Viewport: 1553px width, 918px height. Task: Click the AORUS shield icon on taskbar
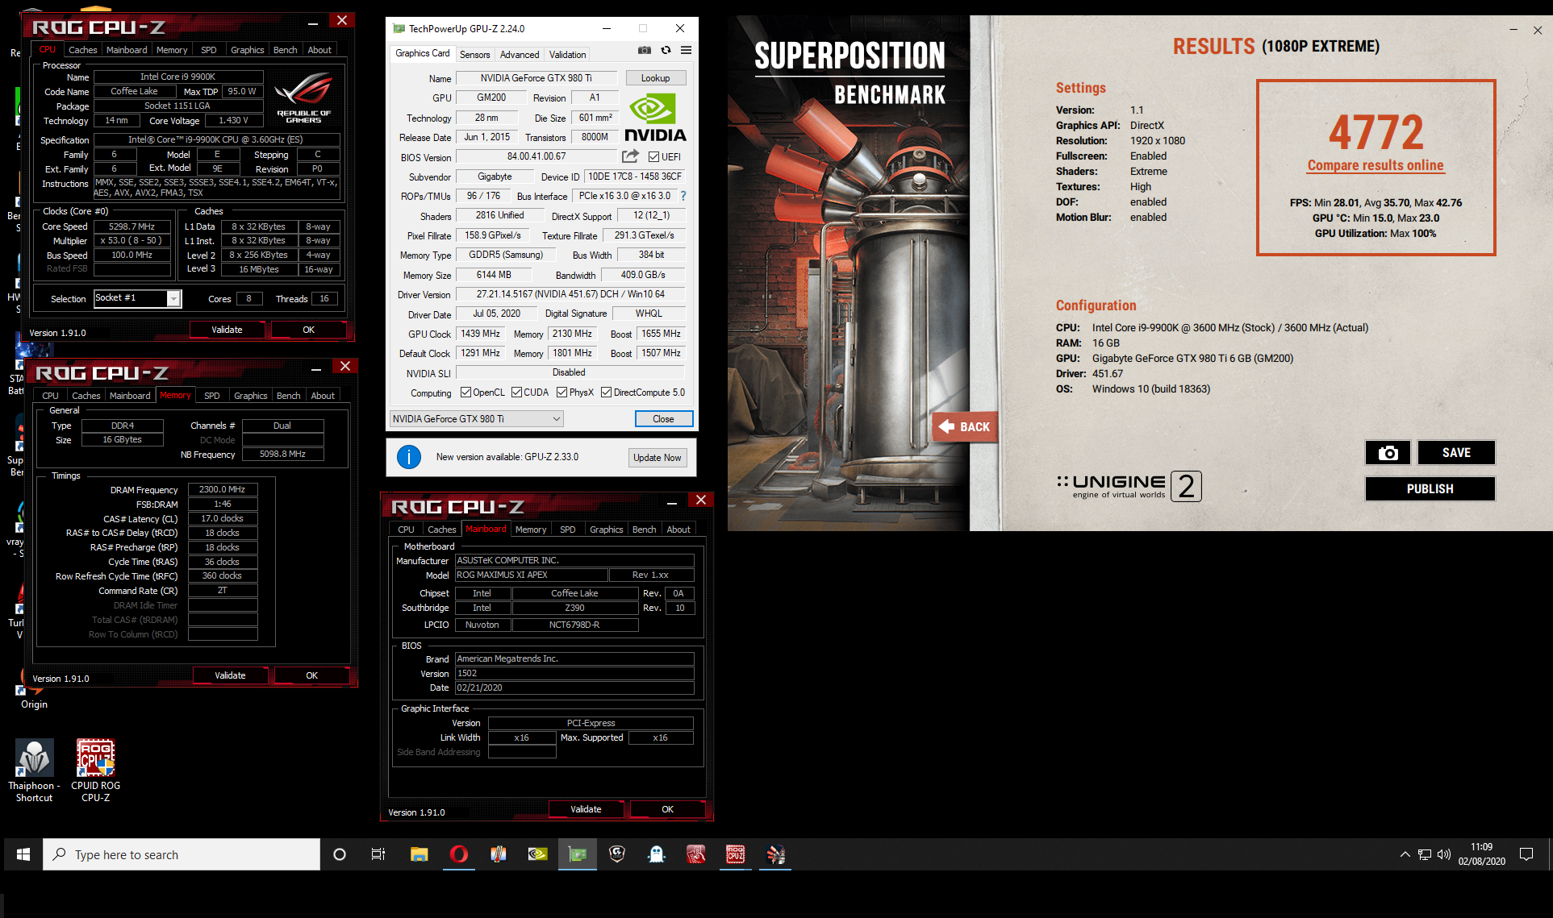coord(617,854)
